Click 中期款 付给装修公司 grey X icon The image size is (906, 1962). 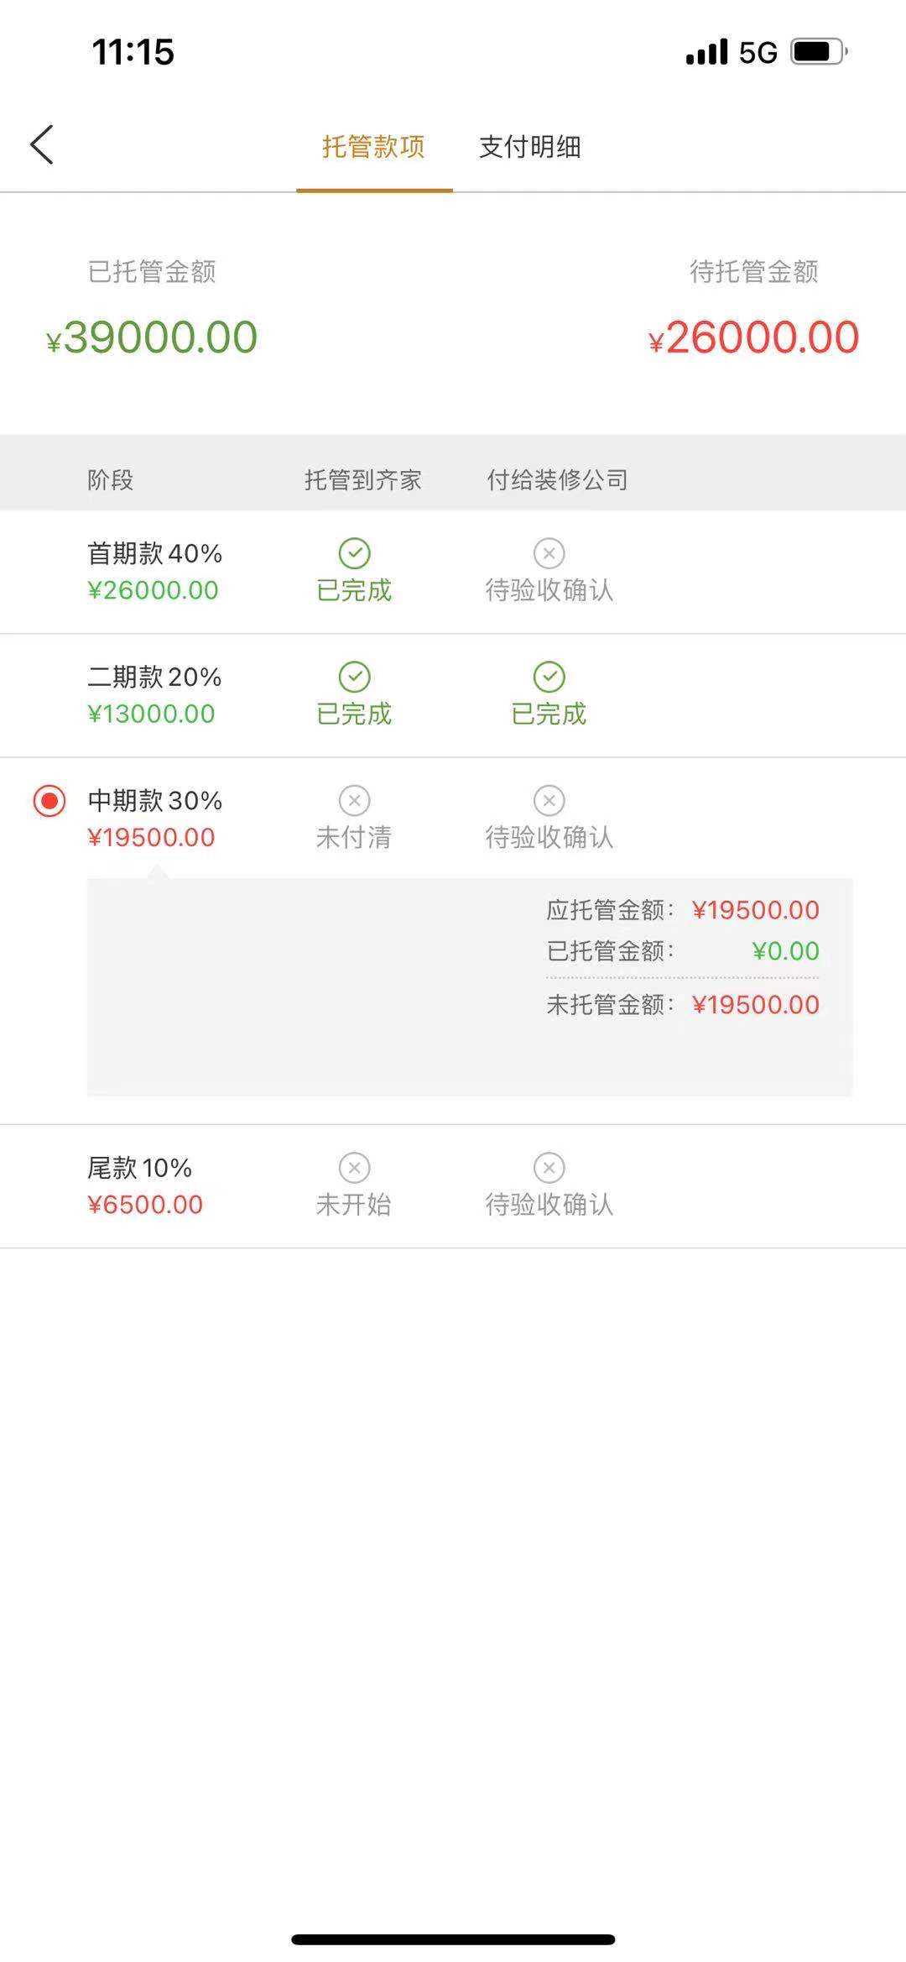[549, 800]
